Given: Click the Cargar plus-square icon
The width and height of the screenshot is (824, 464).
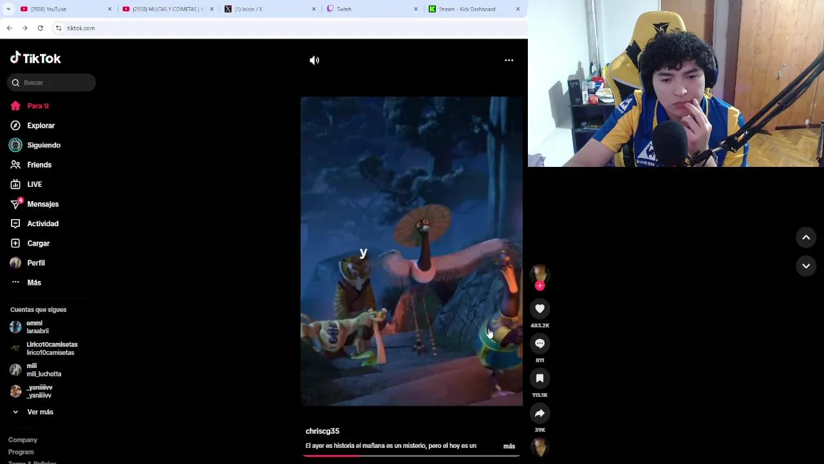Looking at the screenshot, I should tap(15, 244).
